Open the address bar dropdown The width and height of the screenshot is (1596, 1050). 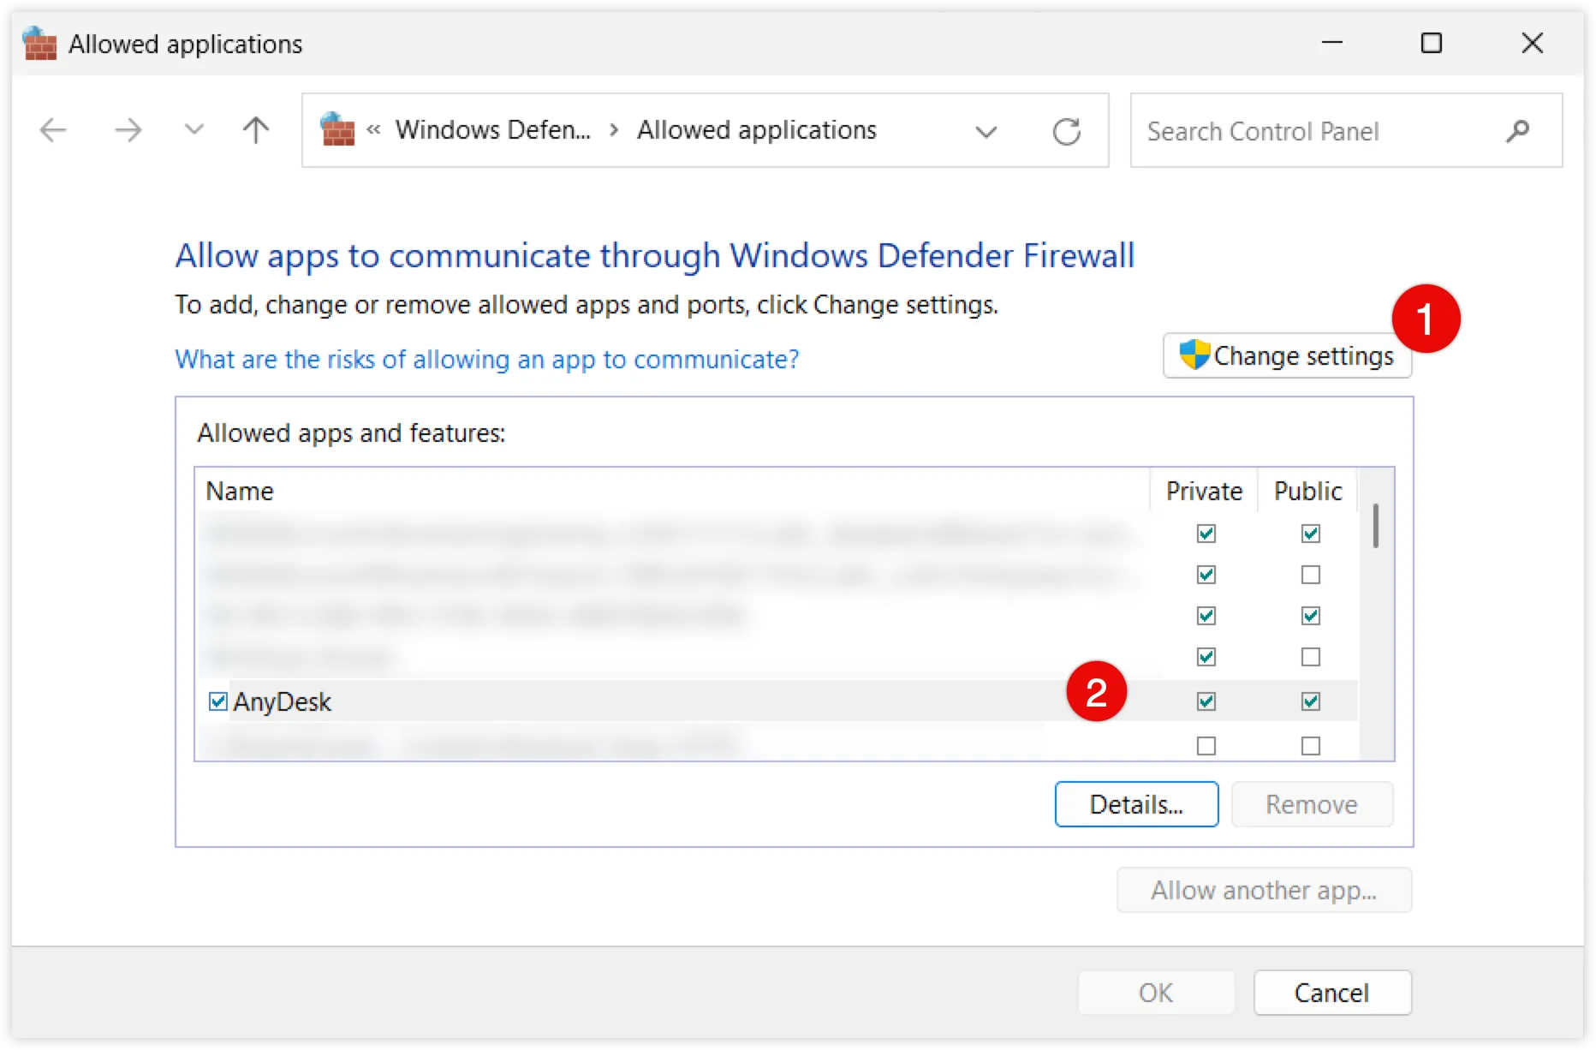click(986, 132)
